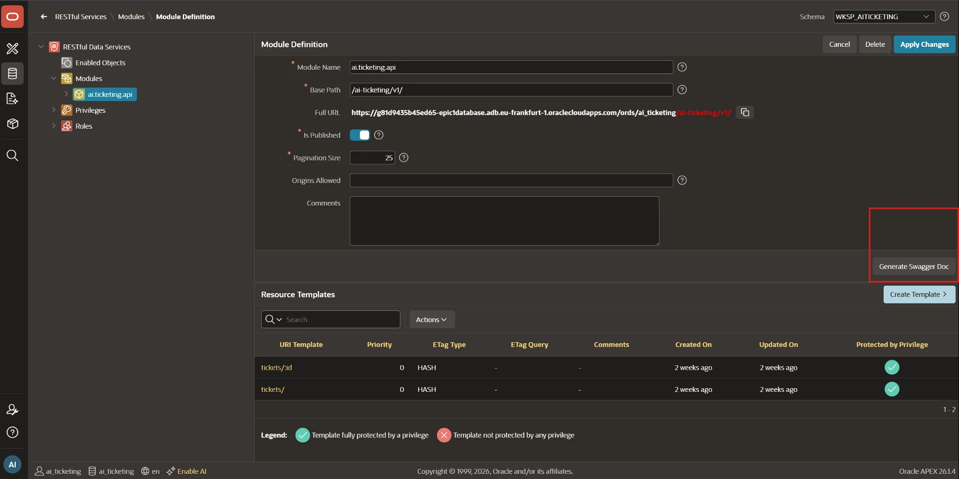Show help for Pagination Size
The width and height of the screenshot is (959, 479).
pyautogui.click(x=404, y=158)
